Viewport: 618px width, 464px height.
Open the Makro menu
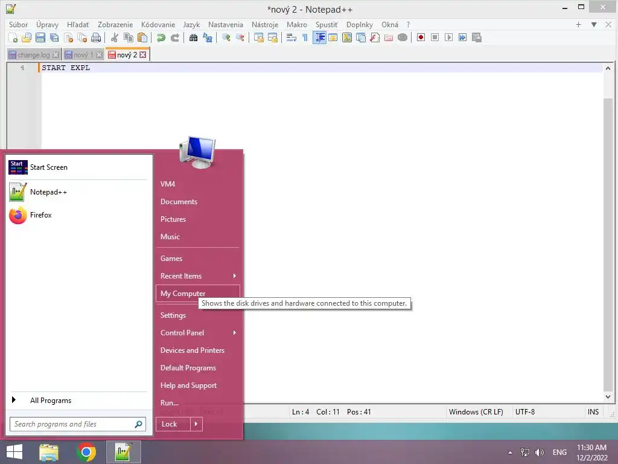coord(297,24)
